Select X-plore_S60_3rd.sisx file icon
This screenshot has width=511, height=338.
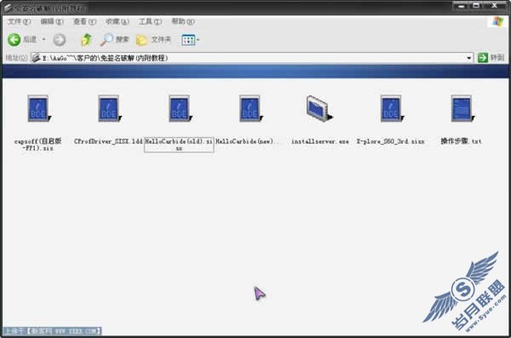click(392, 108)
